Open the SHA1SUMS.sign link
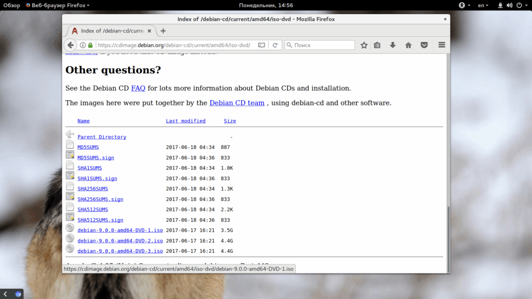532x299 pixels. [97, 179]
